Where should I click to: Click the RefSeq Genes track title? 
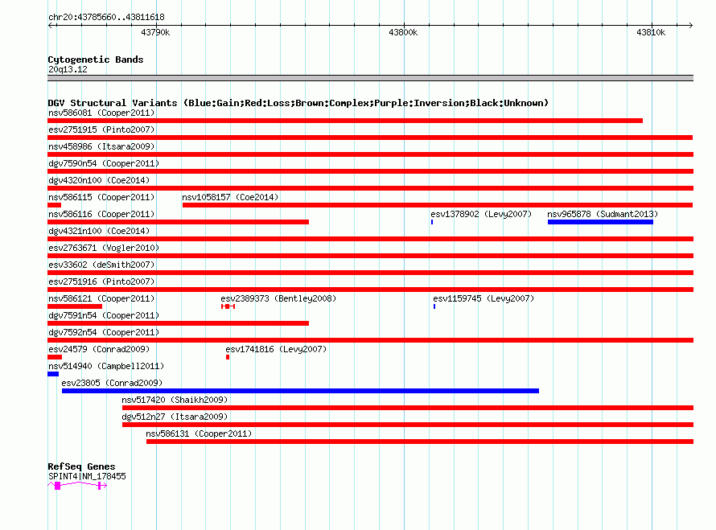tap(81, 466)
